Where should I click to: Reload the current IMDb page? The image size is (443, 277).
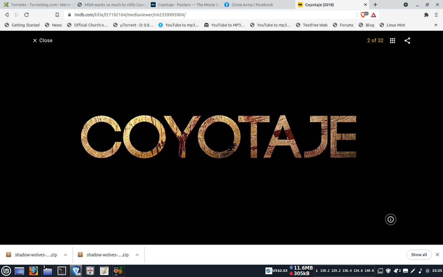click(27, 15)
